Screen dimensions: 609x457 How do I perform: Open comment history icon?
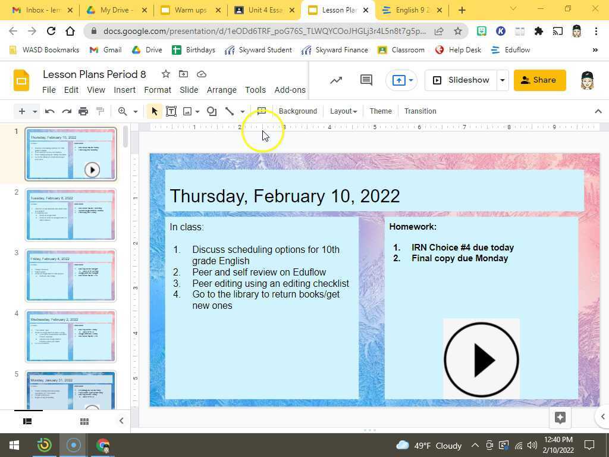tap(366, 80)
